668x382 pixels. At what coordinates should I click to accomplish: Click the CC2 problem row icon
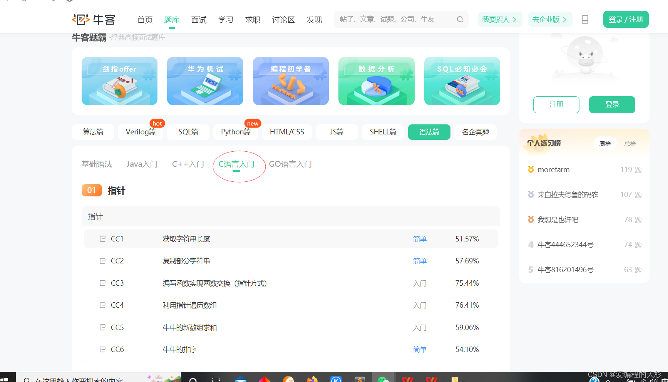pyautogui.click(x=102, y=261)
